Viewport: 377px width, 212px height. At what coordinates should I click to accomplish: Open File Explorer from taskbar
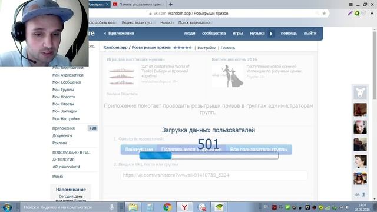tap(133, 207)
